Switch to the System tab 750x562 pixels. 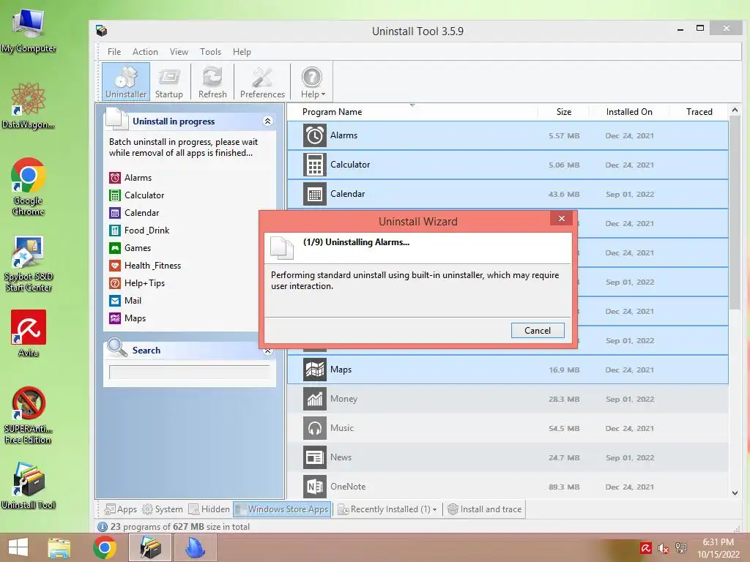pyautogui.click(x=163, y=509)
